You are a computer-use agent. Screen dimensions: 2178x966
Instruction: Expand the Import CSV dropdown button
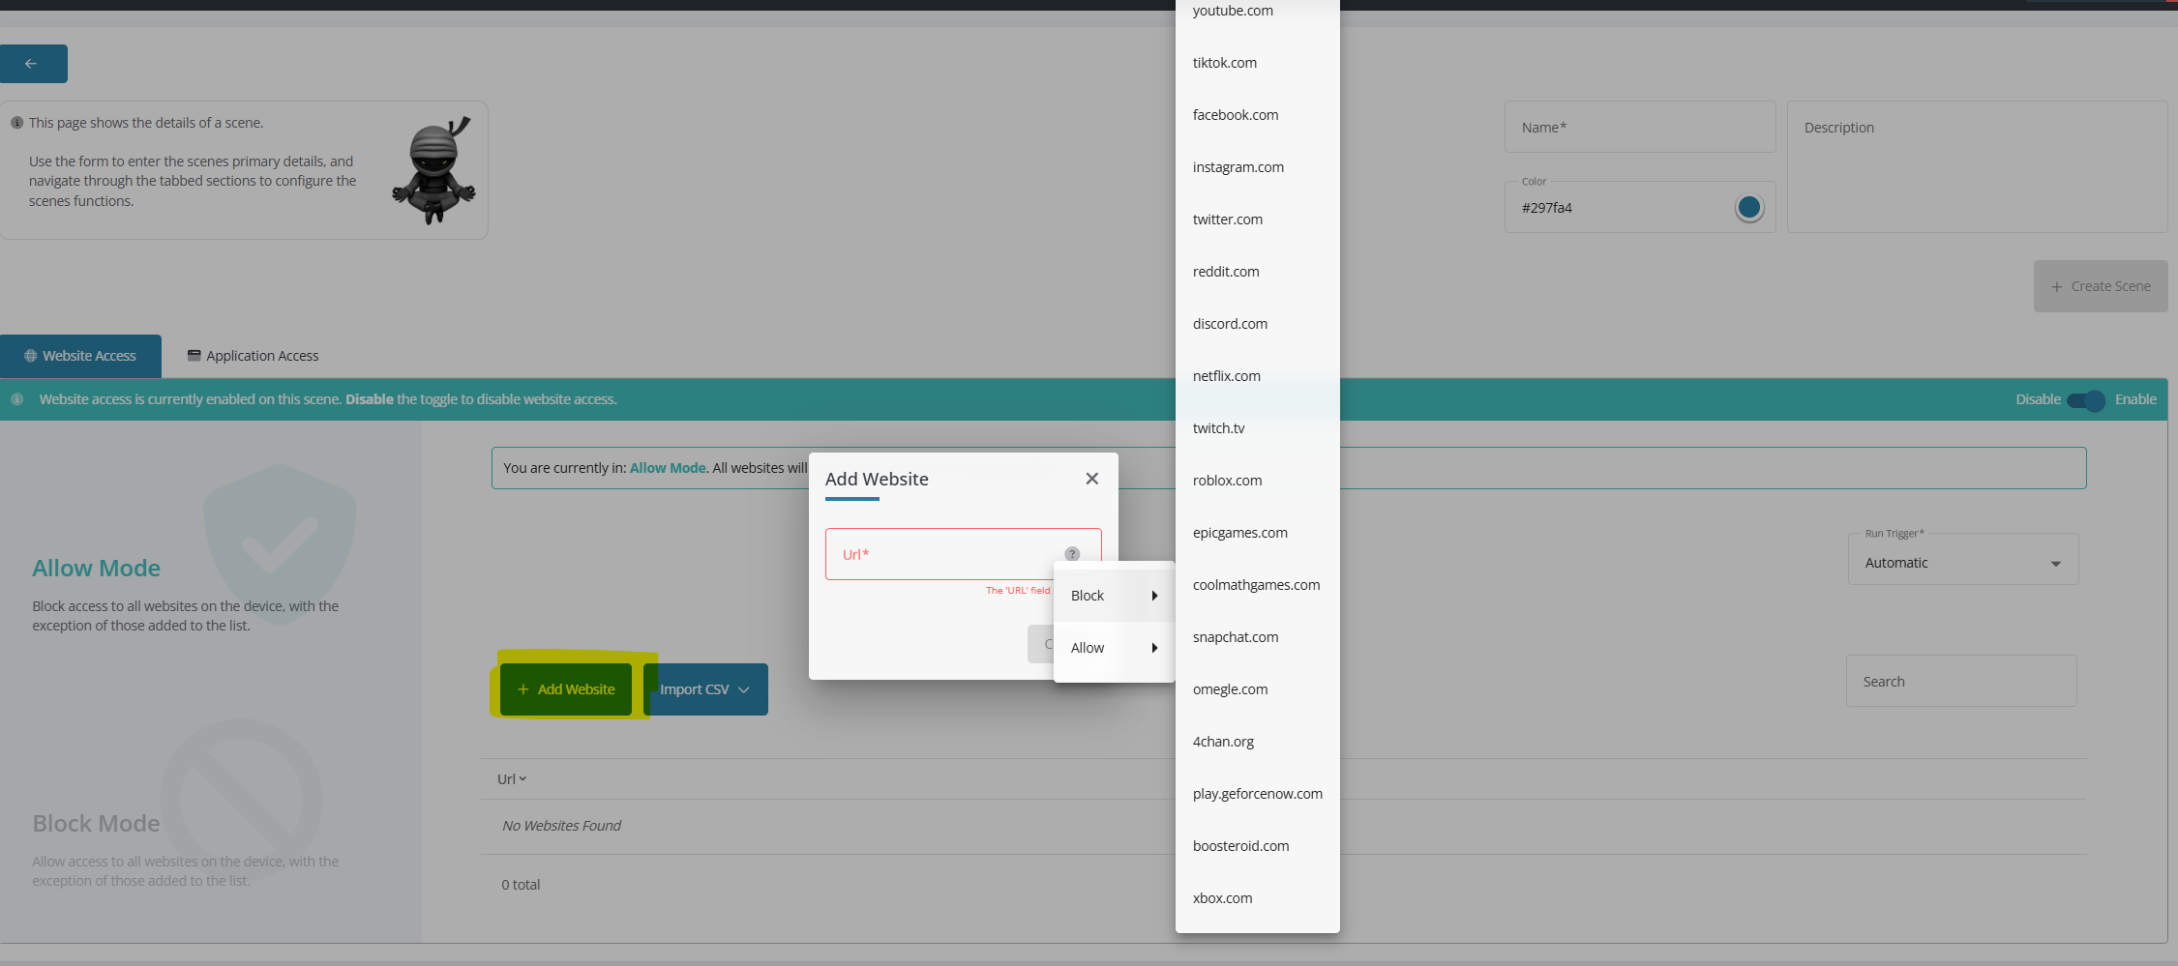[706, 689]
